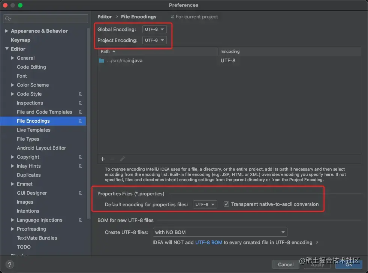The image size is (368, 273).
Task: Click the Path column sort arrow
Action: tap(114, 51)
